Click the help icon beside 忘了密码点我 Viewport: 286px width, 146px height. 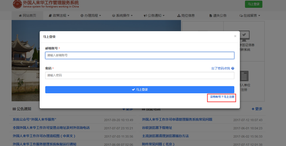click(233, 69)
